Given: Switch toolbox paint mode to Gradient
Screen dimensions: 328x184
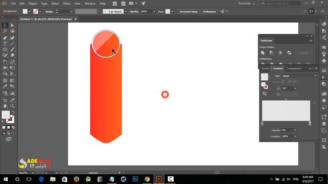Looking at the screenshot, I should [x=9, y=127].
